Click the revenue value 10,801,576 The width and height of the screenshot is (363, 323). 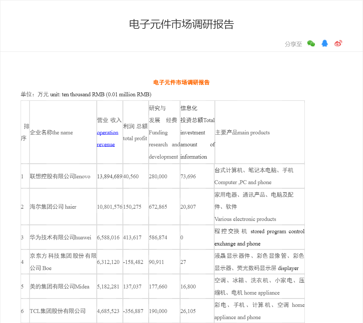tap(109, 207)
